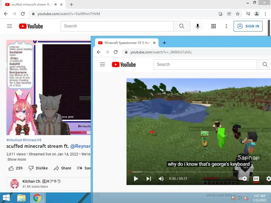Screen dimensions: 271x203
Task: Click forward arrow in rear Chrome window
Action: pyautogui.click(x=14, y=14)
